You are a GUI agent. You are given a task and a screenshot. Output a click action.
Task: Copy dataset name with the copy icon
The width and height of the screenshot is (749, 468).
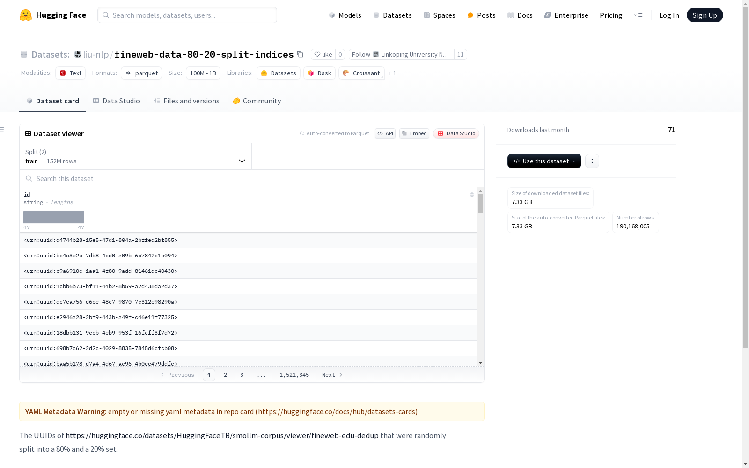[301, 55]
